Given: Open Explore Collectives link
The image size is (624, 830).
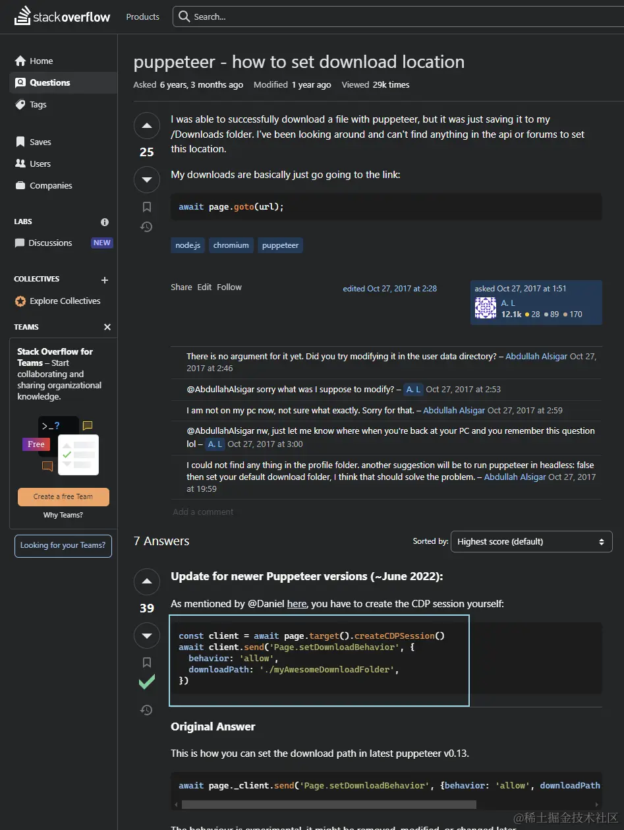Looking at the screenshot, I should click(x=58, y=301).
